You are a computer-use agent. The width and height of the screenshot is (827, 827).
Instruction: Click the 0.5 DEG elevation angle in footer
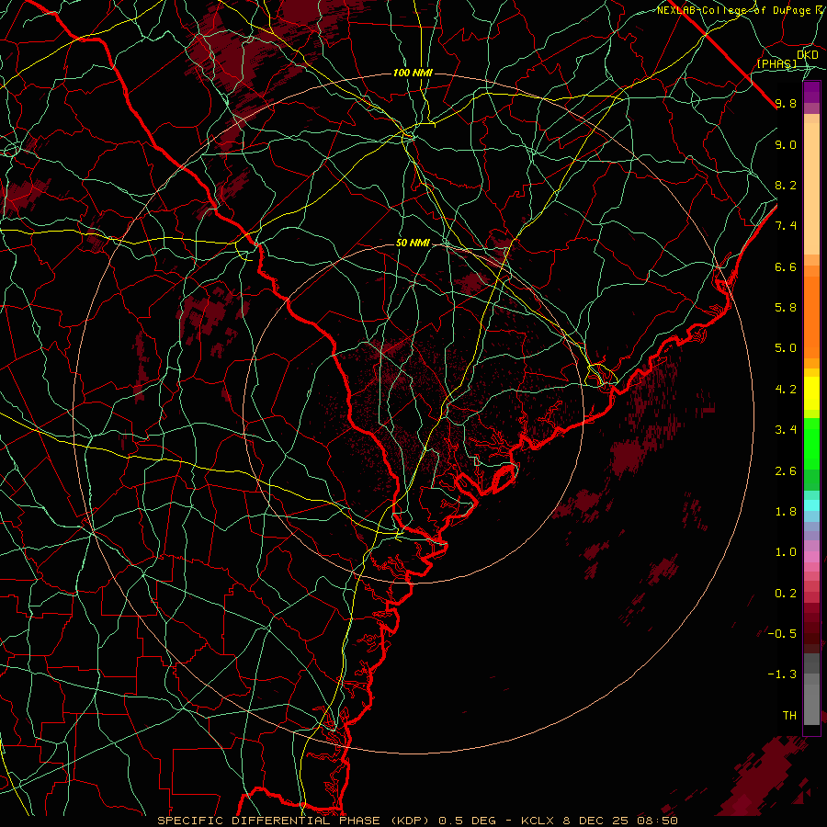click(468, 821)
